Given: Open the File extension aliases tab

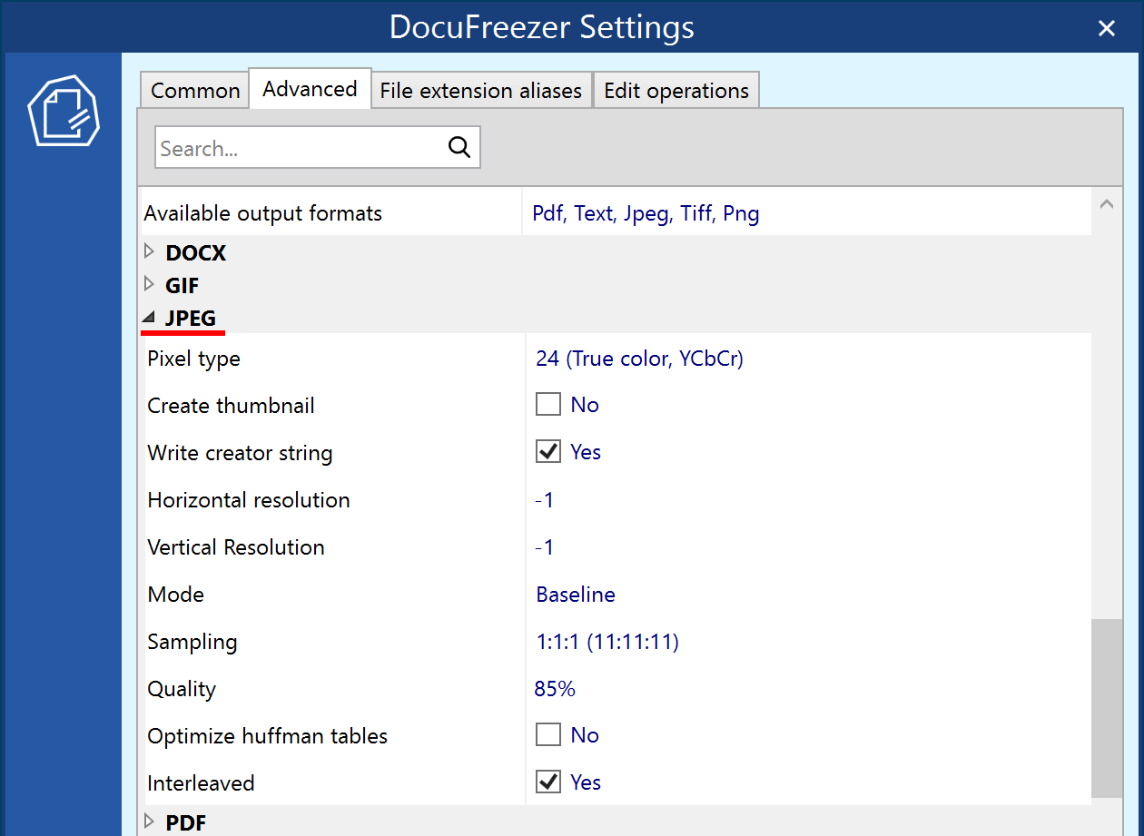Looking at the screenshot, I should (x=481, y=91).
